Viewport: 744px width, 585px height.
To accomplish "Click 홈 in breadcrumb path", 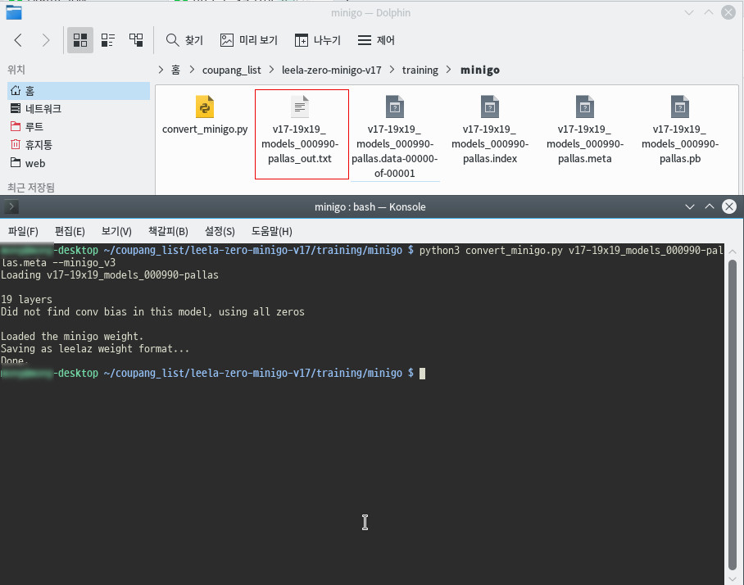I will coord(175,70).
